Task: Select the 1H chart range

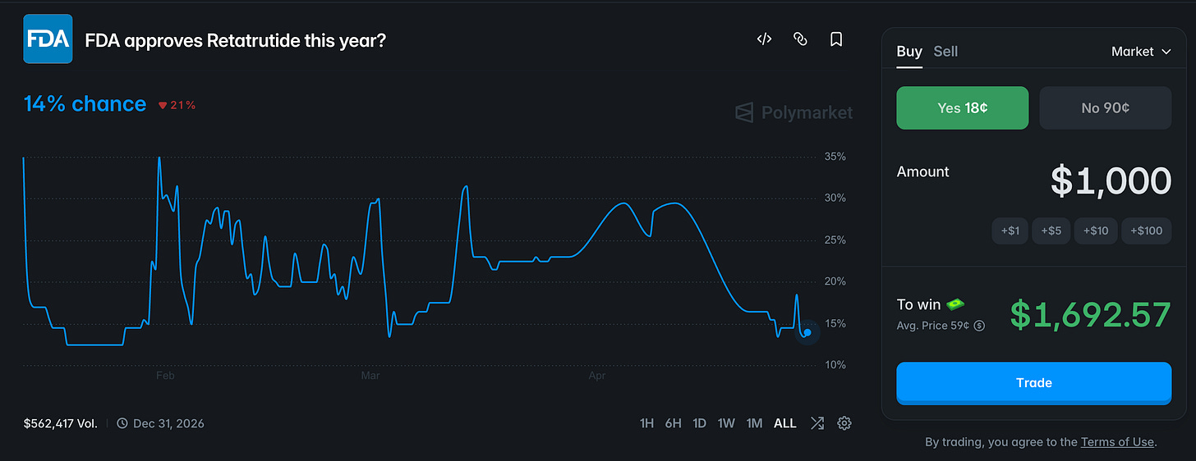Action: pyautogui.click(x=647, y=423)
